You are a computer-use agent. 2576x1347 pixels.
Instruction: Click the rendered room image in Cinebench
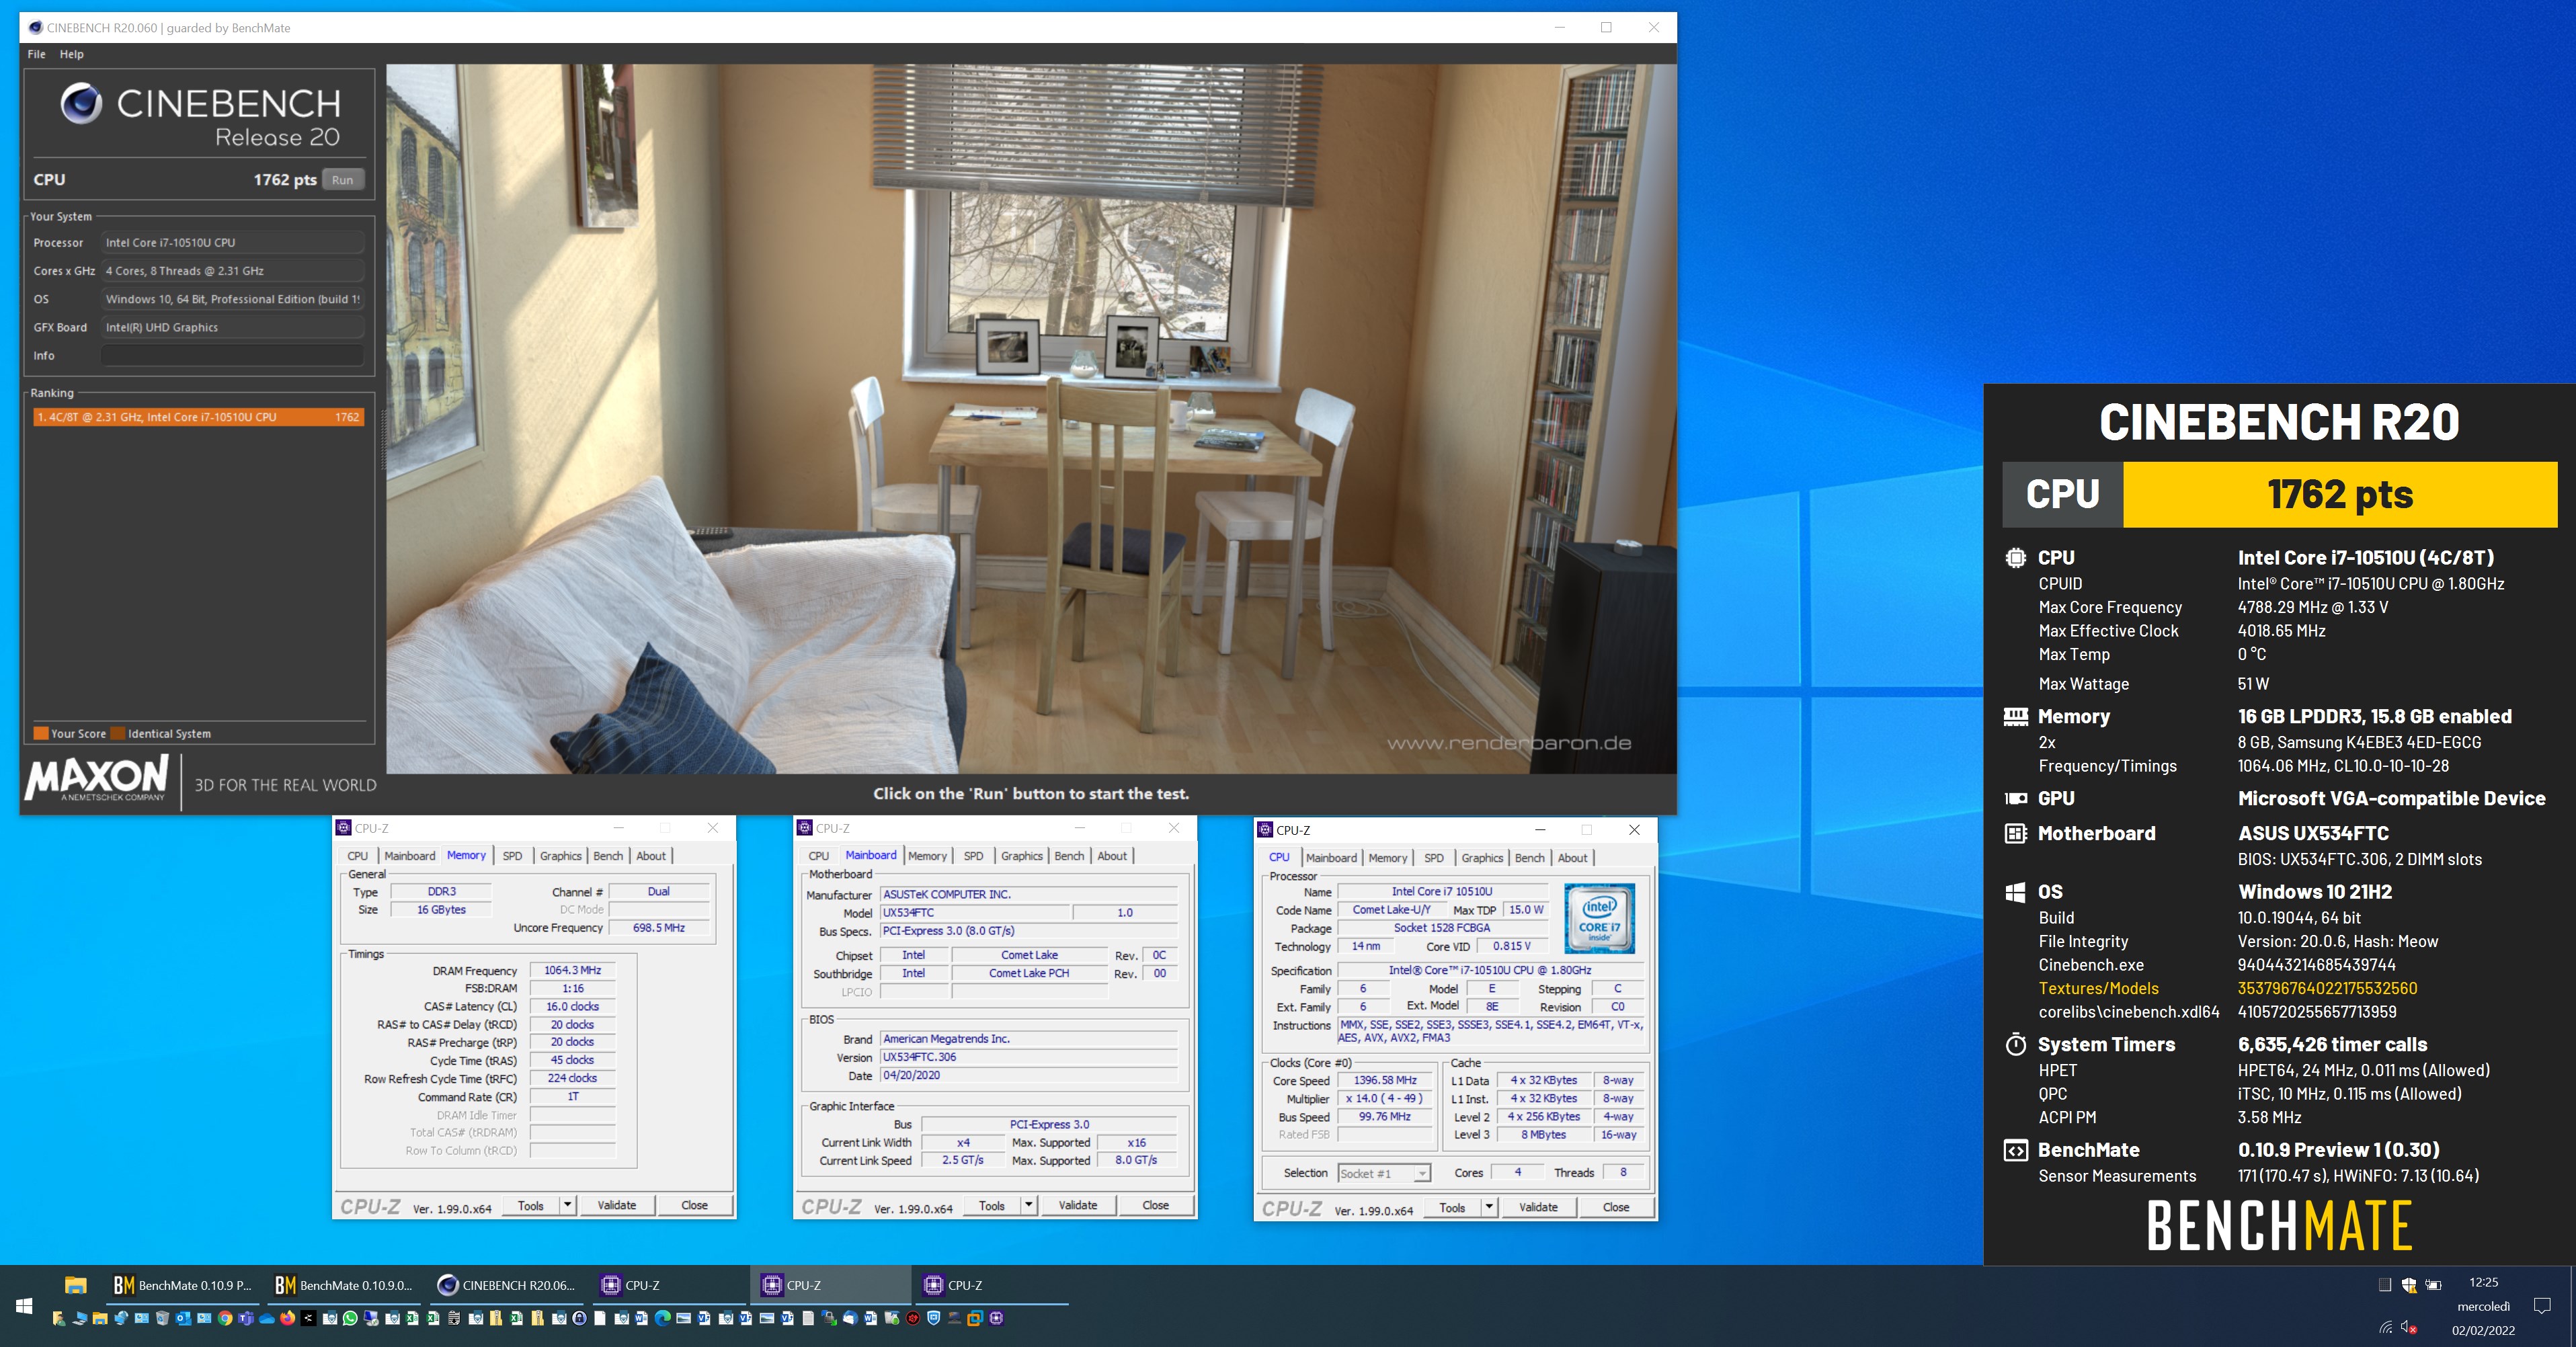coord(1031,419)
